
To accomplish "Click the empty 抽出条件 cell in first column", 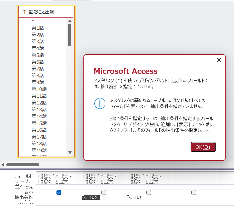I will tap(59, 197).
